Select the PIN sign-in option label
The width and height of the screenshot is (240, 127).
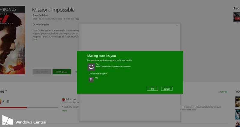[x=96, y=78]
